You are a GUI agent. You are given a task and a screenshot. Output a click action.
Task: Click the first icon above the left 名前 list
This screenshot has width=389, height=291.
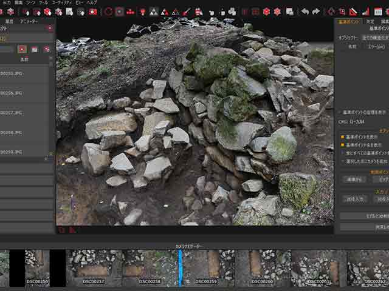[22, 49]
